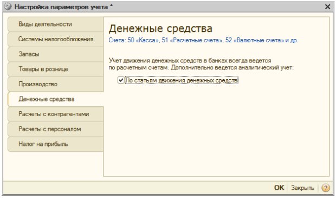The image size is (336, 198).
Task: Click the window icon in title bar
Action: click(x=8, y=7)
